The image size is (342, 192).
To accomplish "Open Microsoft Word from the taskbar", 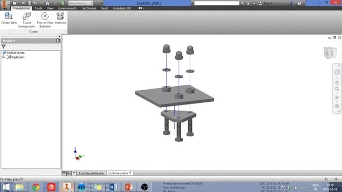I will (113, 187).
